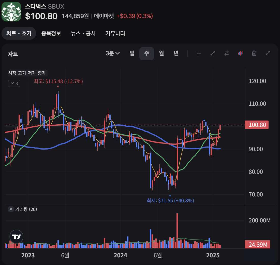Click the +$0.39 (0.3%) change value

pos(135,16)
